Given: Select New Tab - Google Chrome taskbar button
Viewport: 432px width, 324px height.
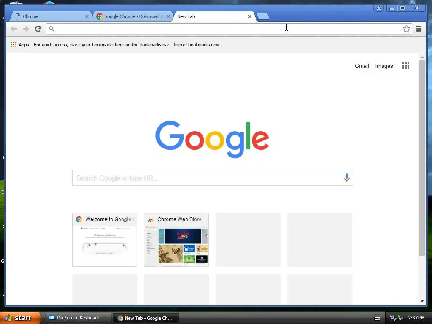Looking at the screenshot, I should pos(146,318).
